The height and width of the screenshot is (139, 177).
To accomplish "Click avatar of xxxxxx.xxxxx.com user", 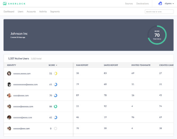I will [x=9, y=73].
